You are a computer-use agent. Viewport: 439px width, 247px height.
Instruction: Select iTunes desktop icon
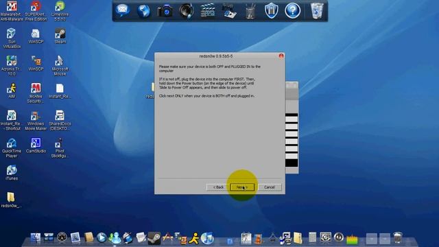pos(12,172)
